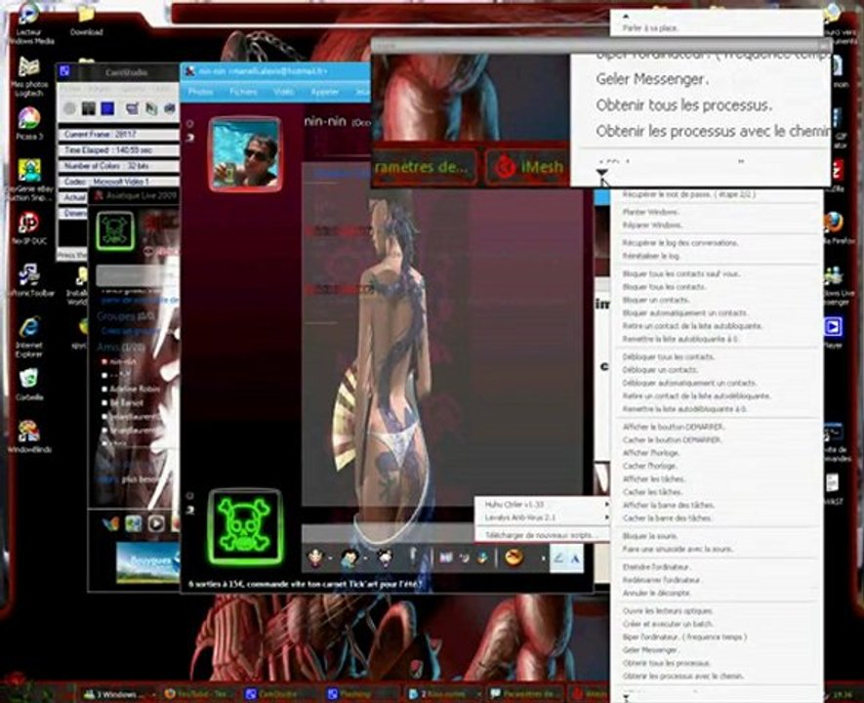Click scroll-down arrow at bottom of long menu

(626, 698)
